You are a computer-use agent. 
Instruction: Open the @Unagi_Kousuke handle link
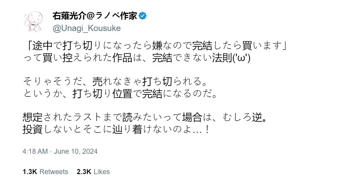point(86,28)
